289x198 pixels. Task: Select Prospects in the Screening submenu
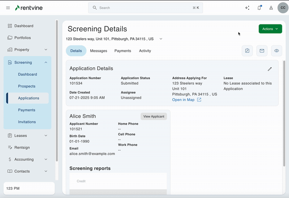click(x=27, y=86)
